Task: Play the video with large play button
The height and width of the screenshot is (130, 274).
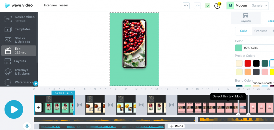Action: pyautogui.click(x=14, y=109)
